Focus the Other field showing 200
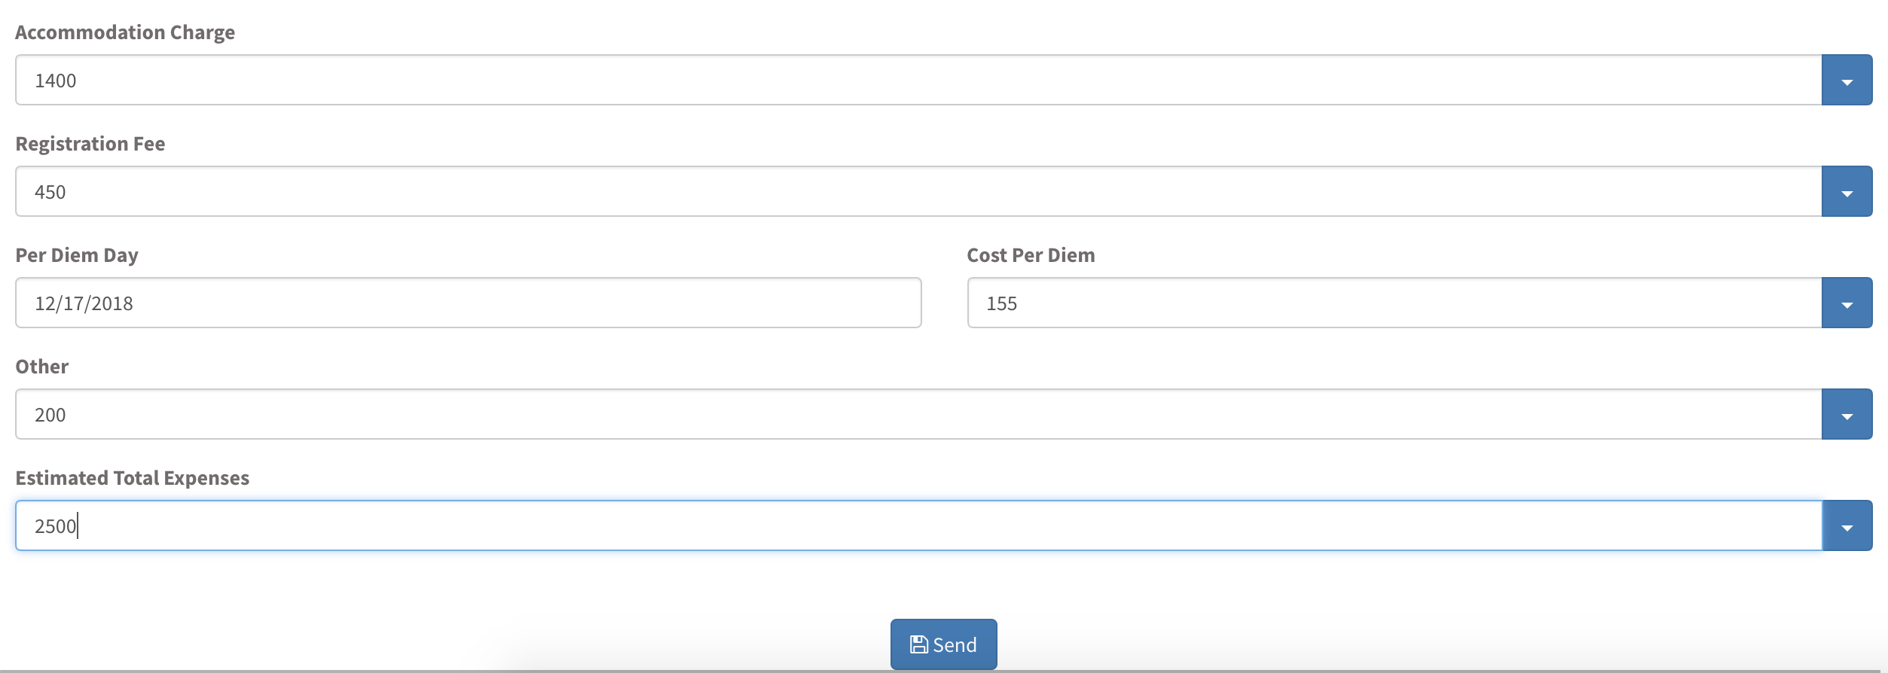This screenshot has height=673, width=1888. coord(918,414)
